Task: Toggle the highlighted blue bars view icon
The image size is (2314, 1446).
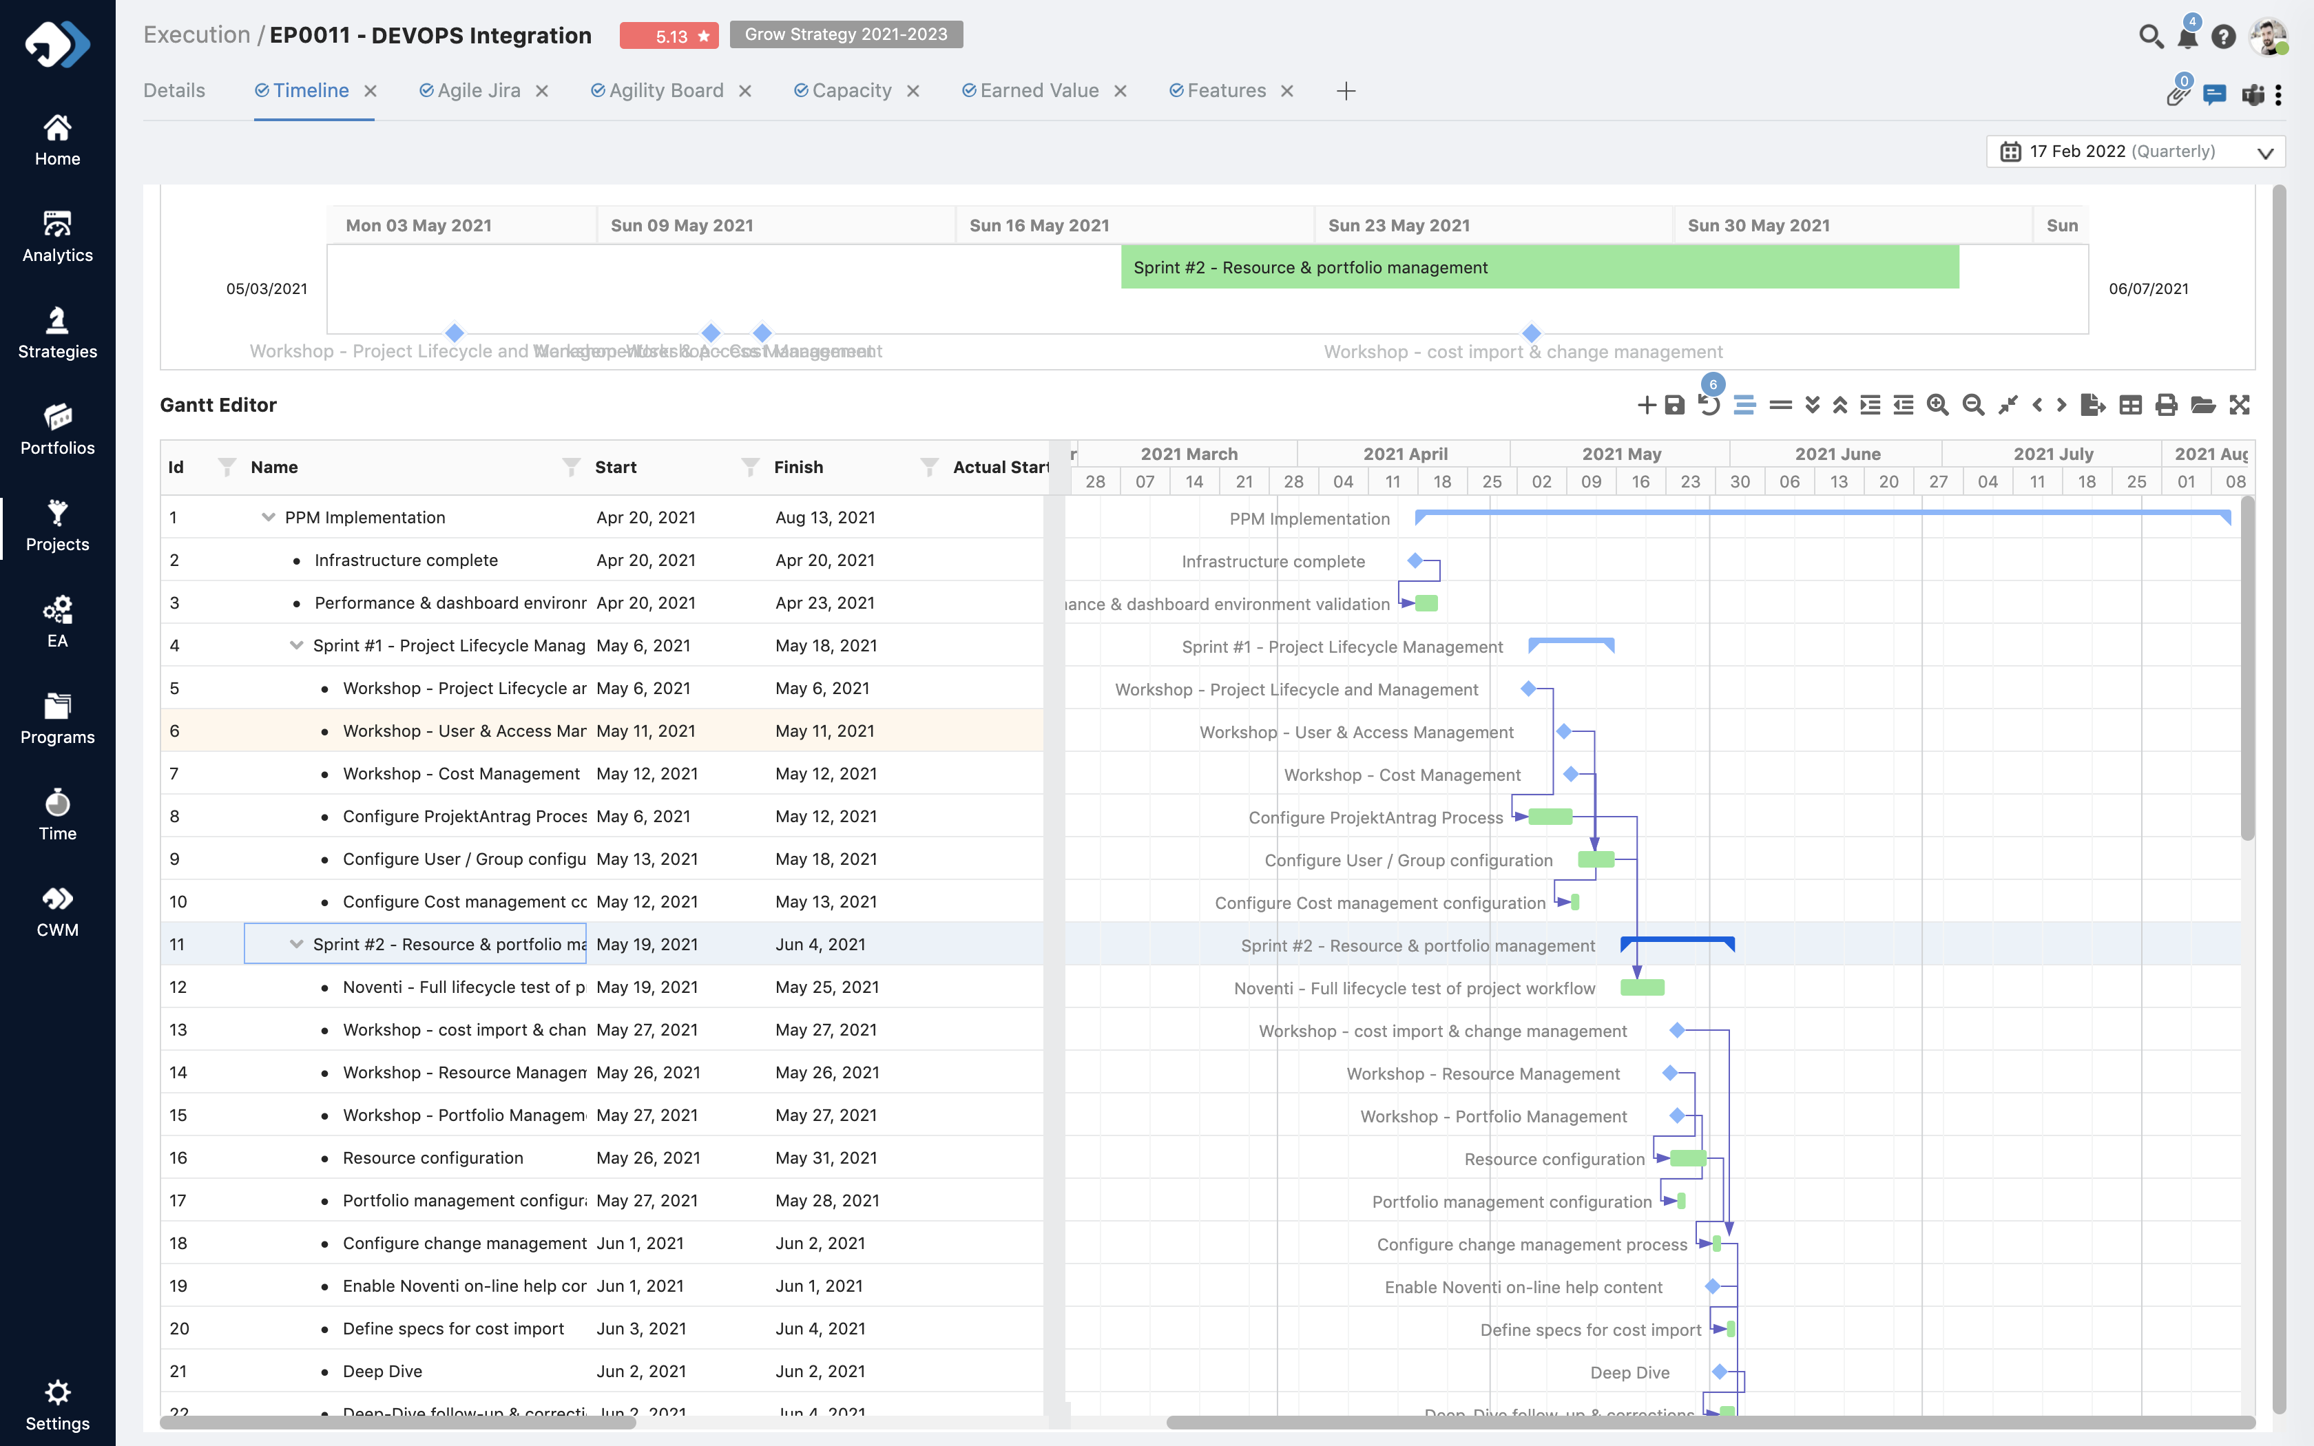Action: pyautogui.click(x=1744, y=406)
